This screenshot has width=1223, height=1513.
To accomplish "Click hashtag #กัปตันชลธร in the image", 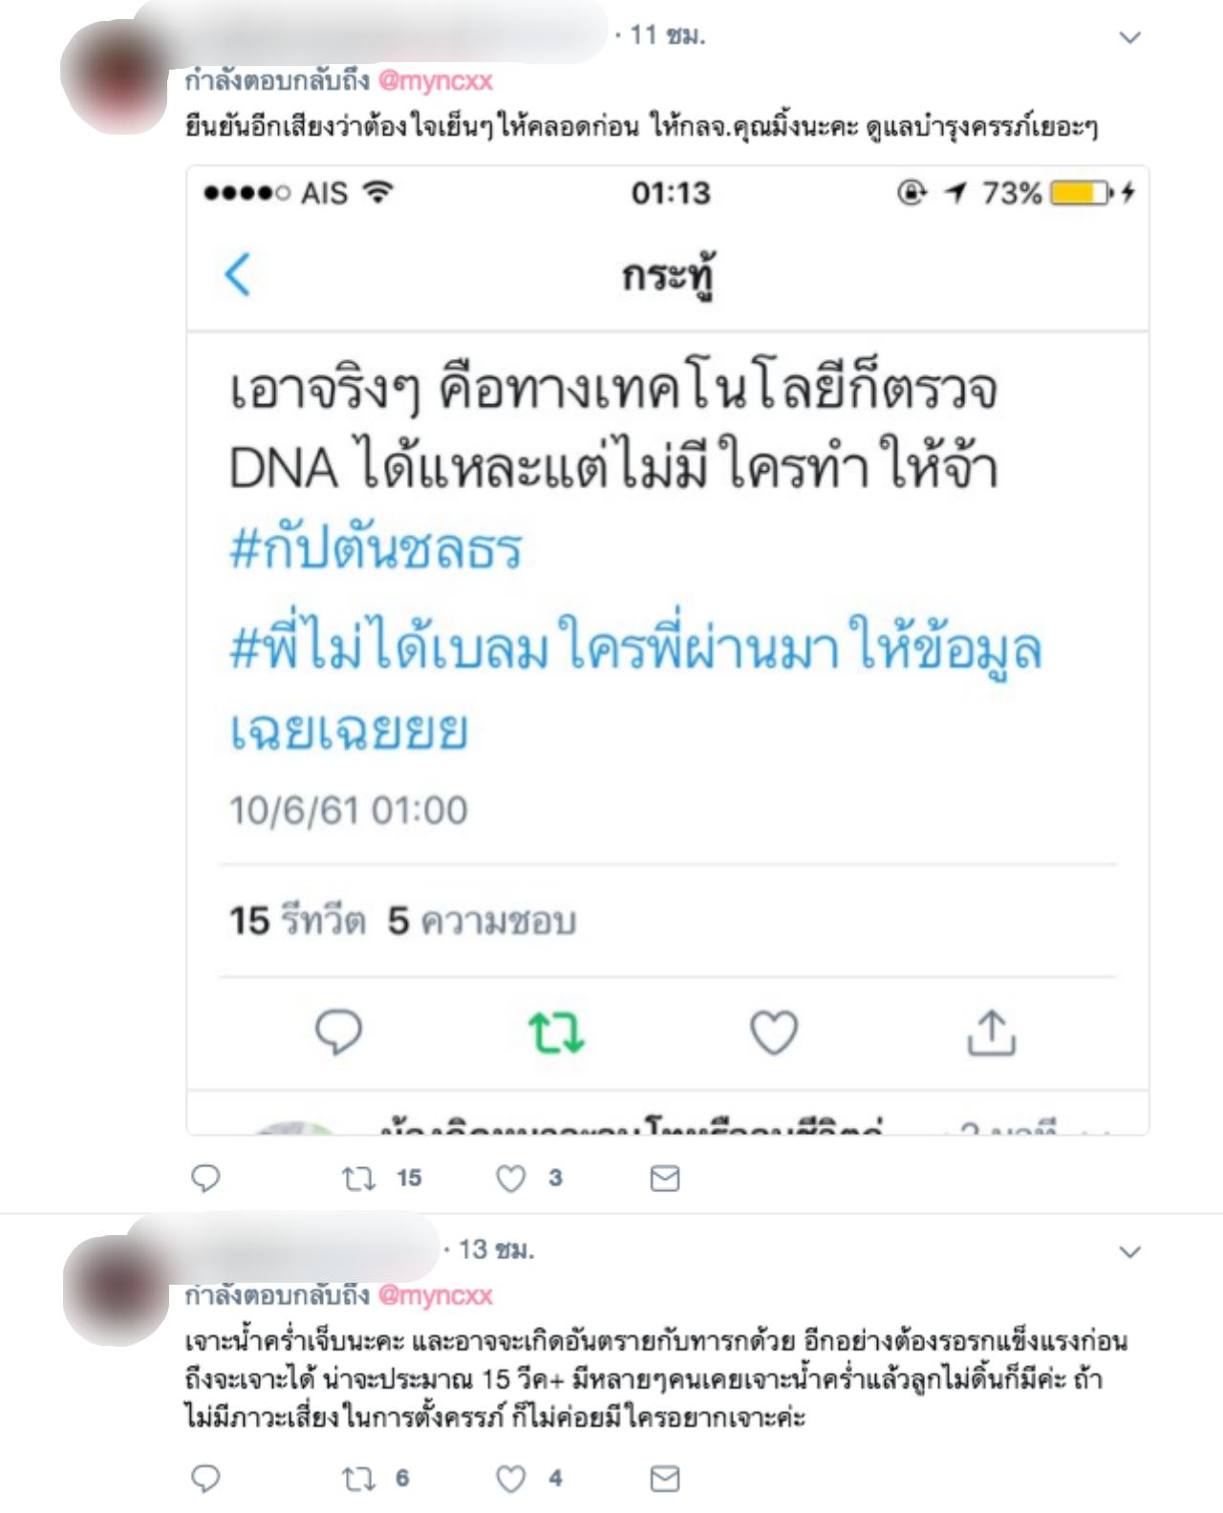I will point(376,549).
